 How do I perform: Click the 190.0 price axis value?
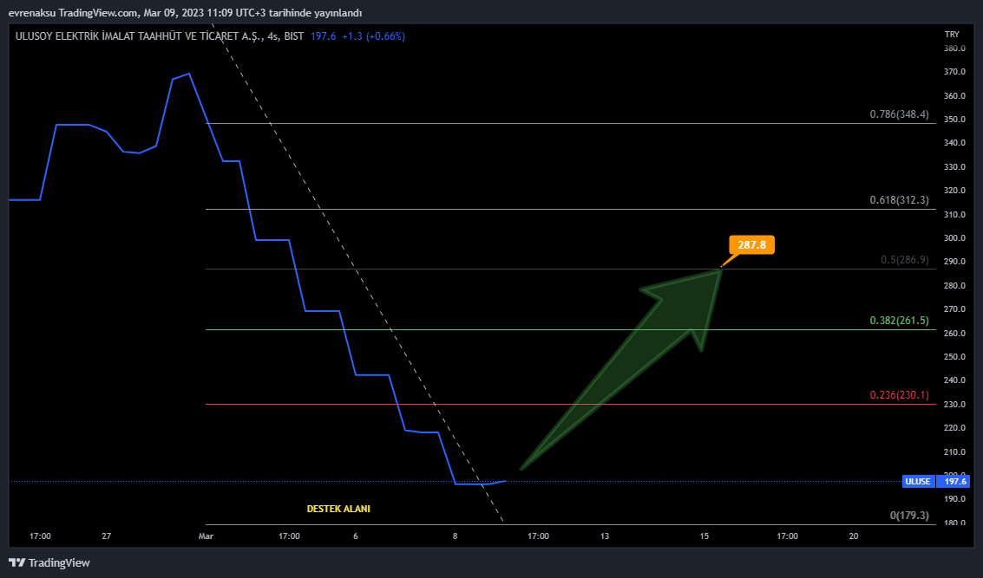click(x=954, y=499)
